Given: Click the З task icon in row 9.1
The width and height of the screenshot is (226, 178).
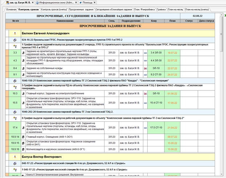Looking at the screenshot, I should tap(23, 74).
